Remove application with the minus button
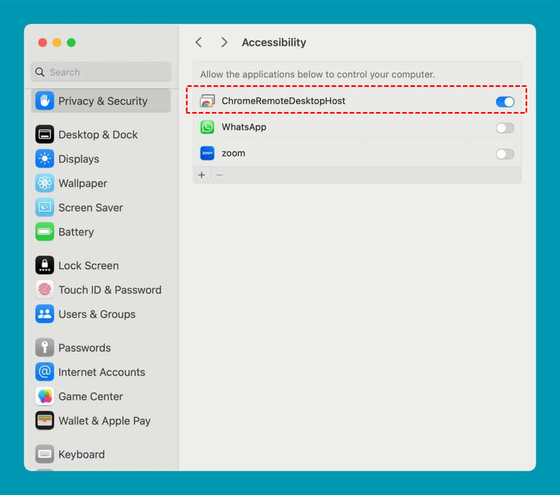The image size is (560, 495). point(219,175)
